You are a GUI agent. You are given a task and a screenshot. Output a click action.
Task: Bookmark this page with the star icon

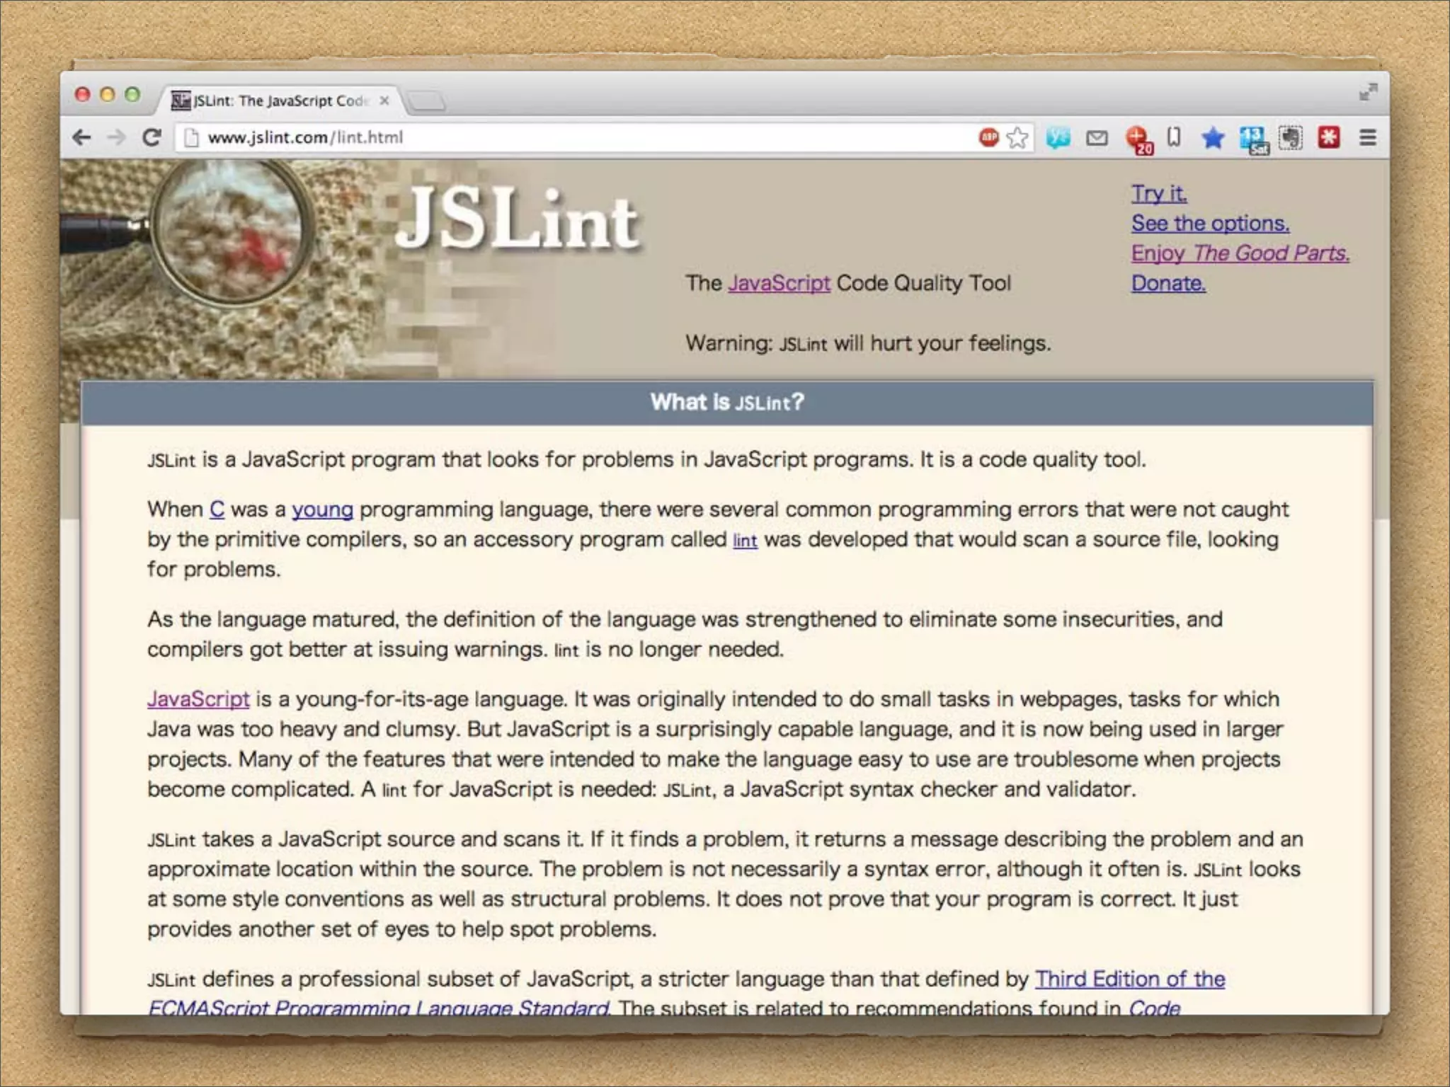point(1017,137)
